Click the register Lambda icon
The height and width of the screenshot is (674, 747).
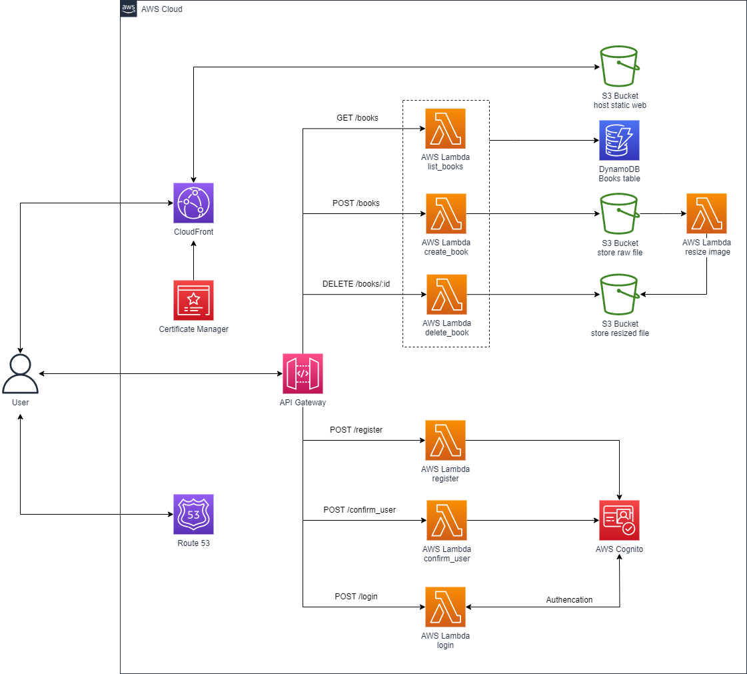[445, 441]
